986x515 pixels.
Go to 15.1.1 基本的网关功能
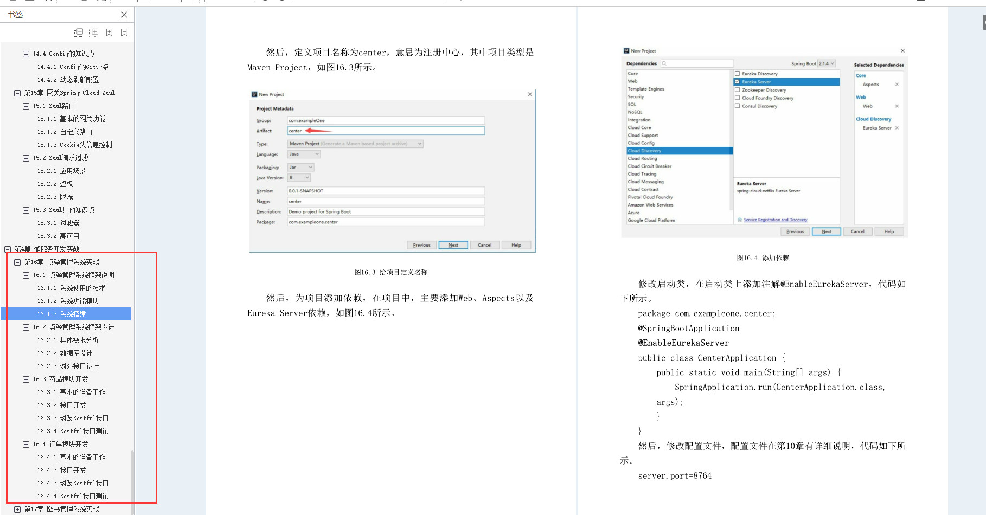(71, 119)
